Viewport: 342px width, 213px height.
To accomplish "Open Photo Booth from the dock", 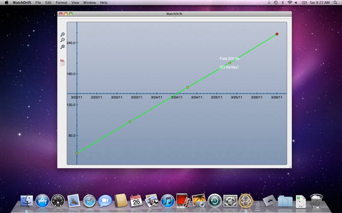I will pos(183,200).
